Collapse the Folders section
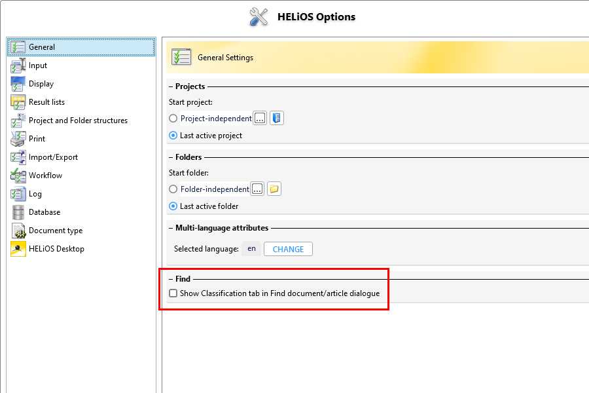 (x=171, y=157)
